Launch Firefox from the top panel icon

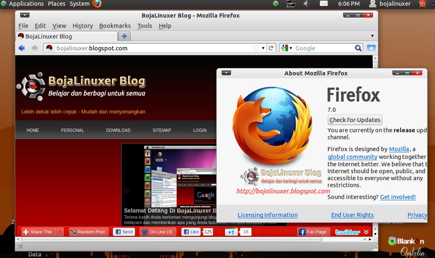97,4
